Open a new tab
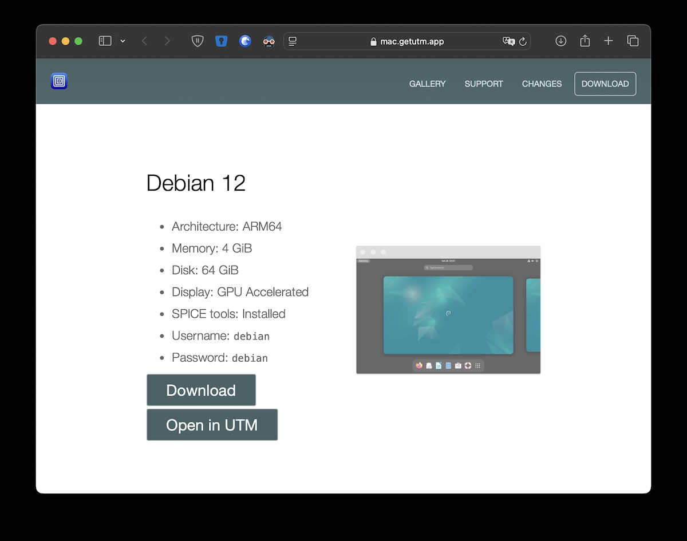The image size is (687, 541). point(609,41)
